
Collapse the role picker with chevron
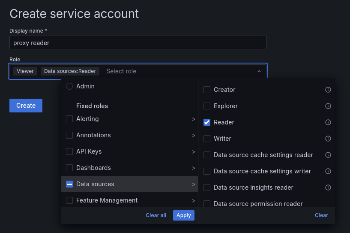click(259, 71)
